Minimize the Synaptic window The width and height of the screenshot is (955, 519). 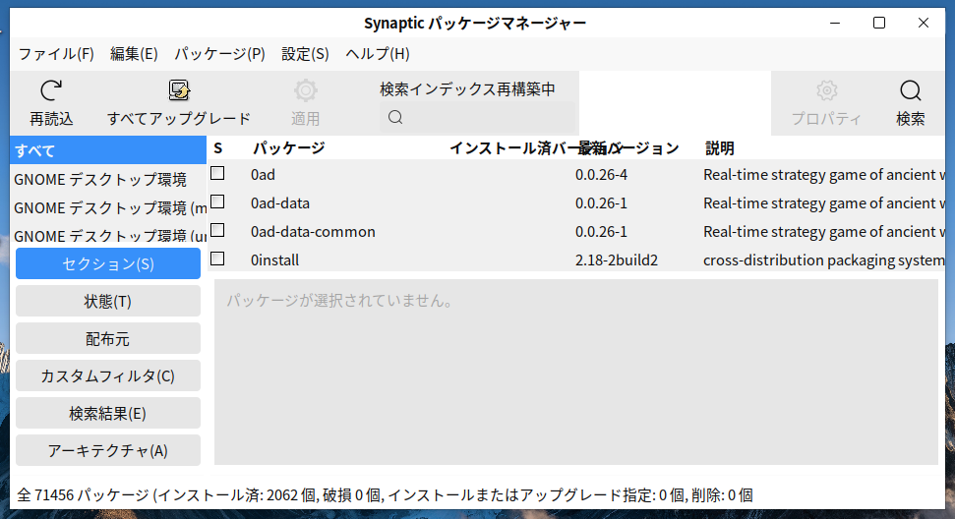pos(835,24)
